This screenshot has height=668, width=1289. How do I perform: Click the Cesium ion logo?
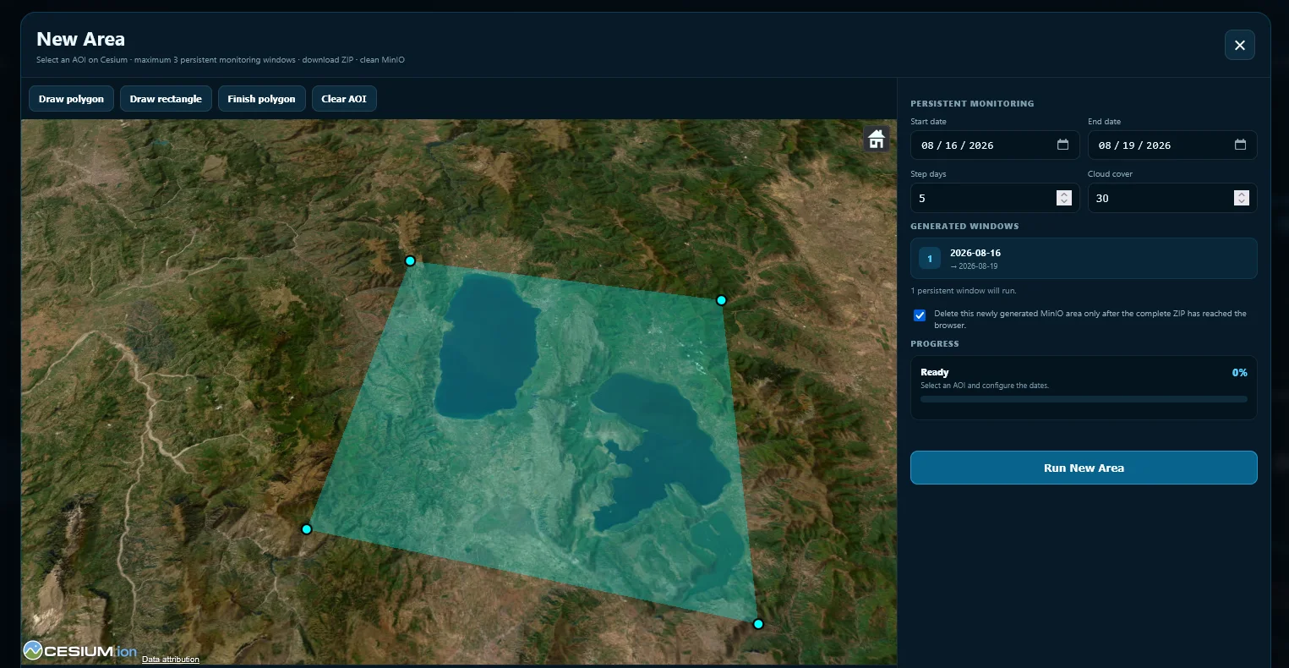coord(80,651)
